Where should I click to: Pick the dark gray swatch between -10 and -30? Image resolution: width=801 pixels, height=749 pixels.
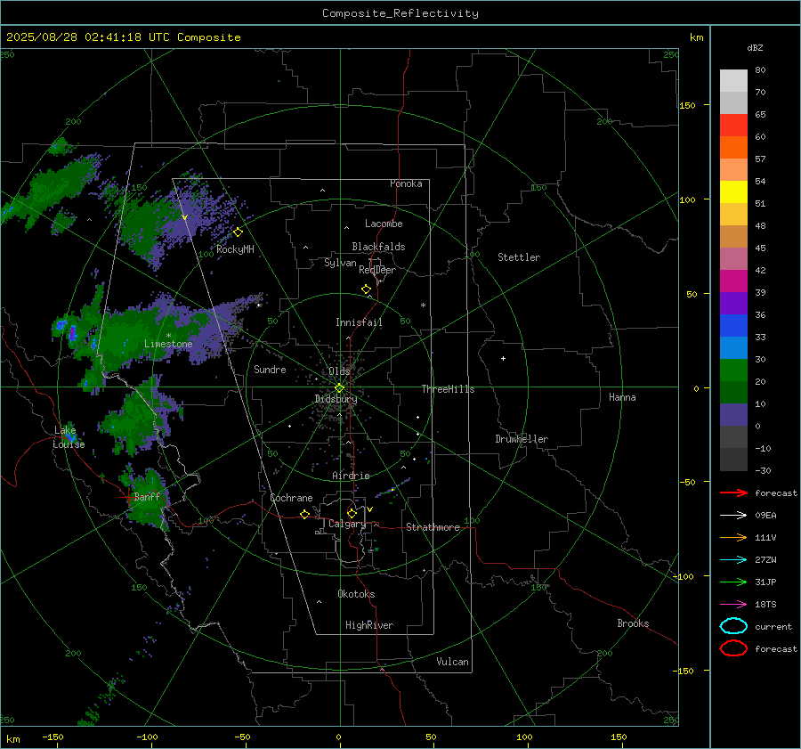[x=733, y=459]
